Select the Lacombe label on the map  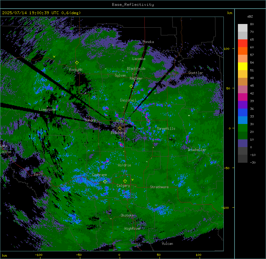pos(139,59)
